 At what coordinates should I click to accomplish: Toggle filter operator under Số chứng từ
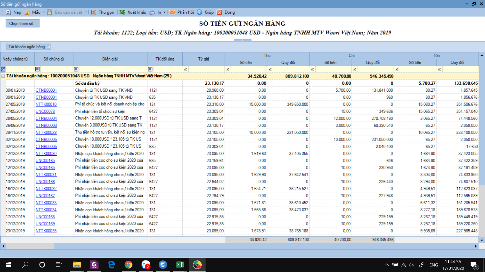(37, 69)
